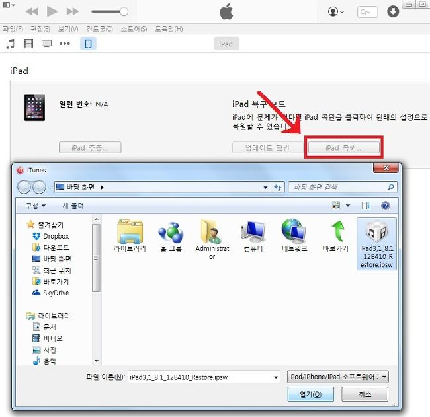Click the 바탕 화면 검색 search box
This screenshot has height=417, width=430.
343,188
